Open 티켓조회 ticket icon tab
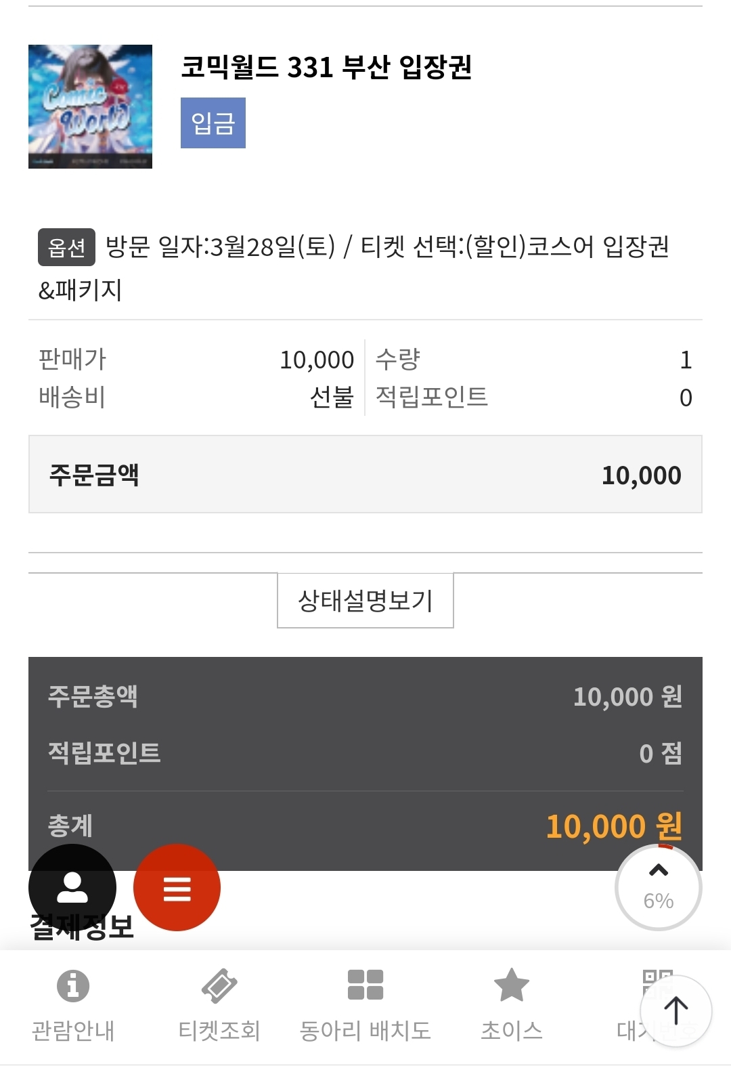The height and width of the screenshot is (1068, 731). click(x=219, y=985)
